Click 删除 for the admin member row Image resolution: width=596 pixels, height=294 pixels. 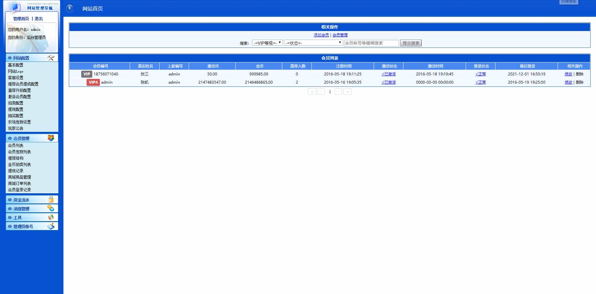580,82
